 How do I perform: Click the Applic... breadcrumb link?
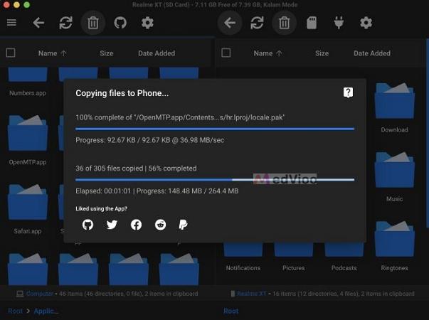click(x=46, y=311)
